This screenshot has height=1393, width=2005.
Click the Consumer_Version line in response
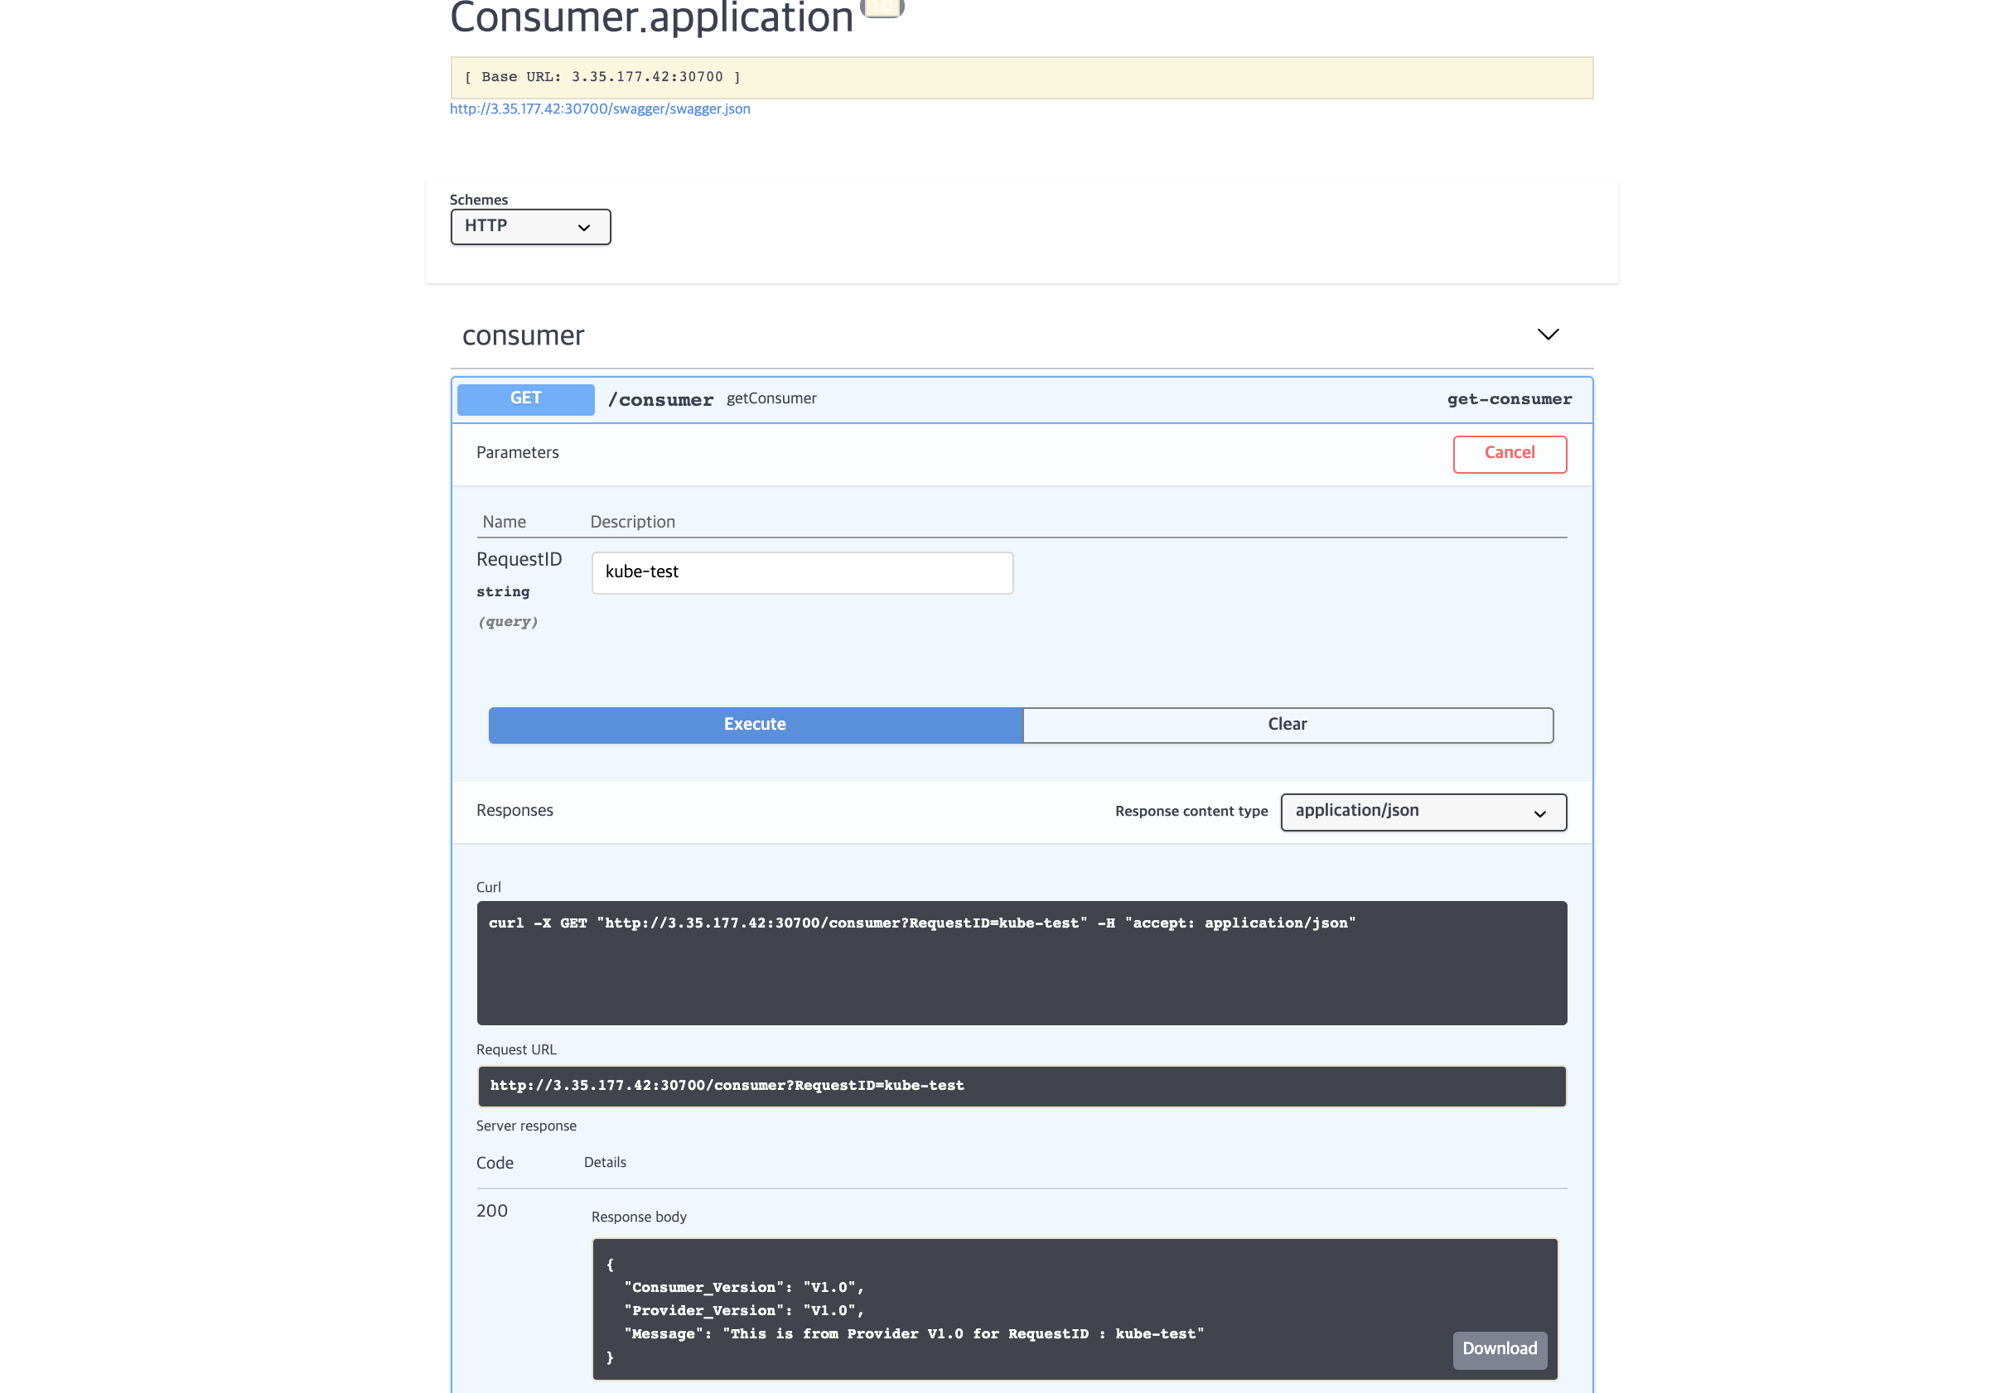[x=744, y=1287]
